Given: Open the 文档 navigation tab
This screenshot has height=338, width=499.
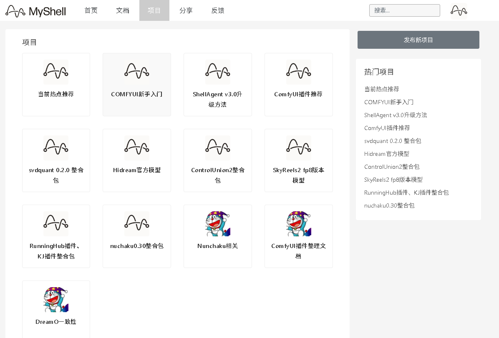Looking at the screenshot, I should (123, 10).
